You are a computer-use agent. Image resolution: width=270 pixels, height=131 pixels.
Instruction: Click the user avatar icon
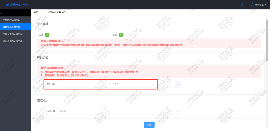pos(252,5)
